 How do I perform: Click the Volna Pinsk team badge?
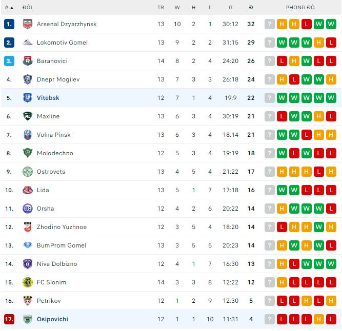[28, 135]
